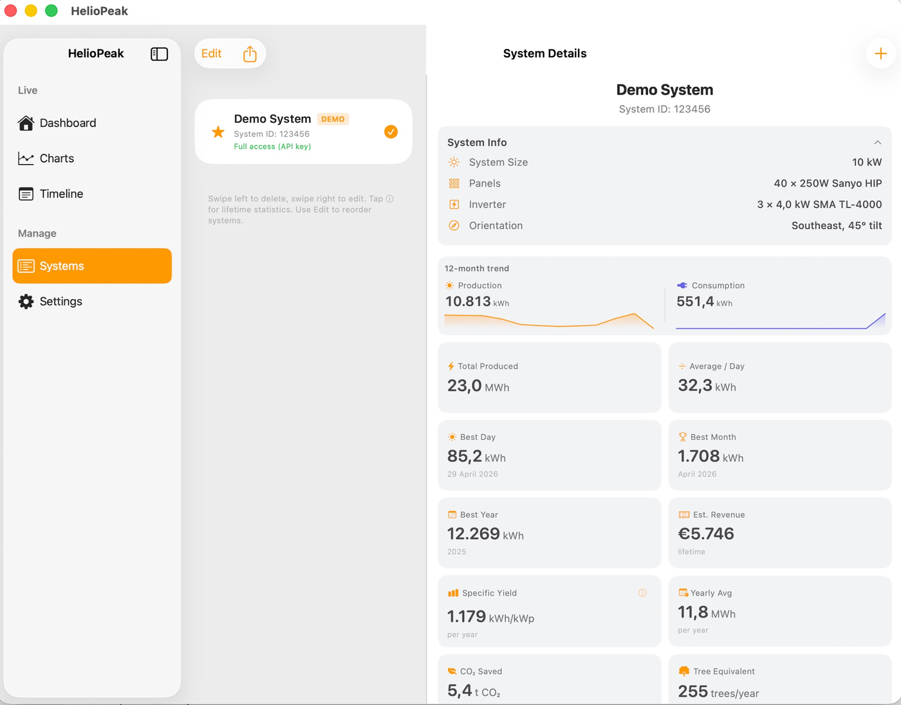Click the Southeast, 45° tilt value

(837, 226)
